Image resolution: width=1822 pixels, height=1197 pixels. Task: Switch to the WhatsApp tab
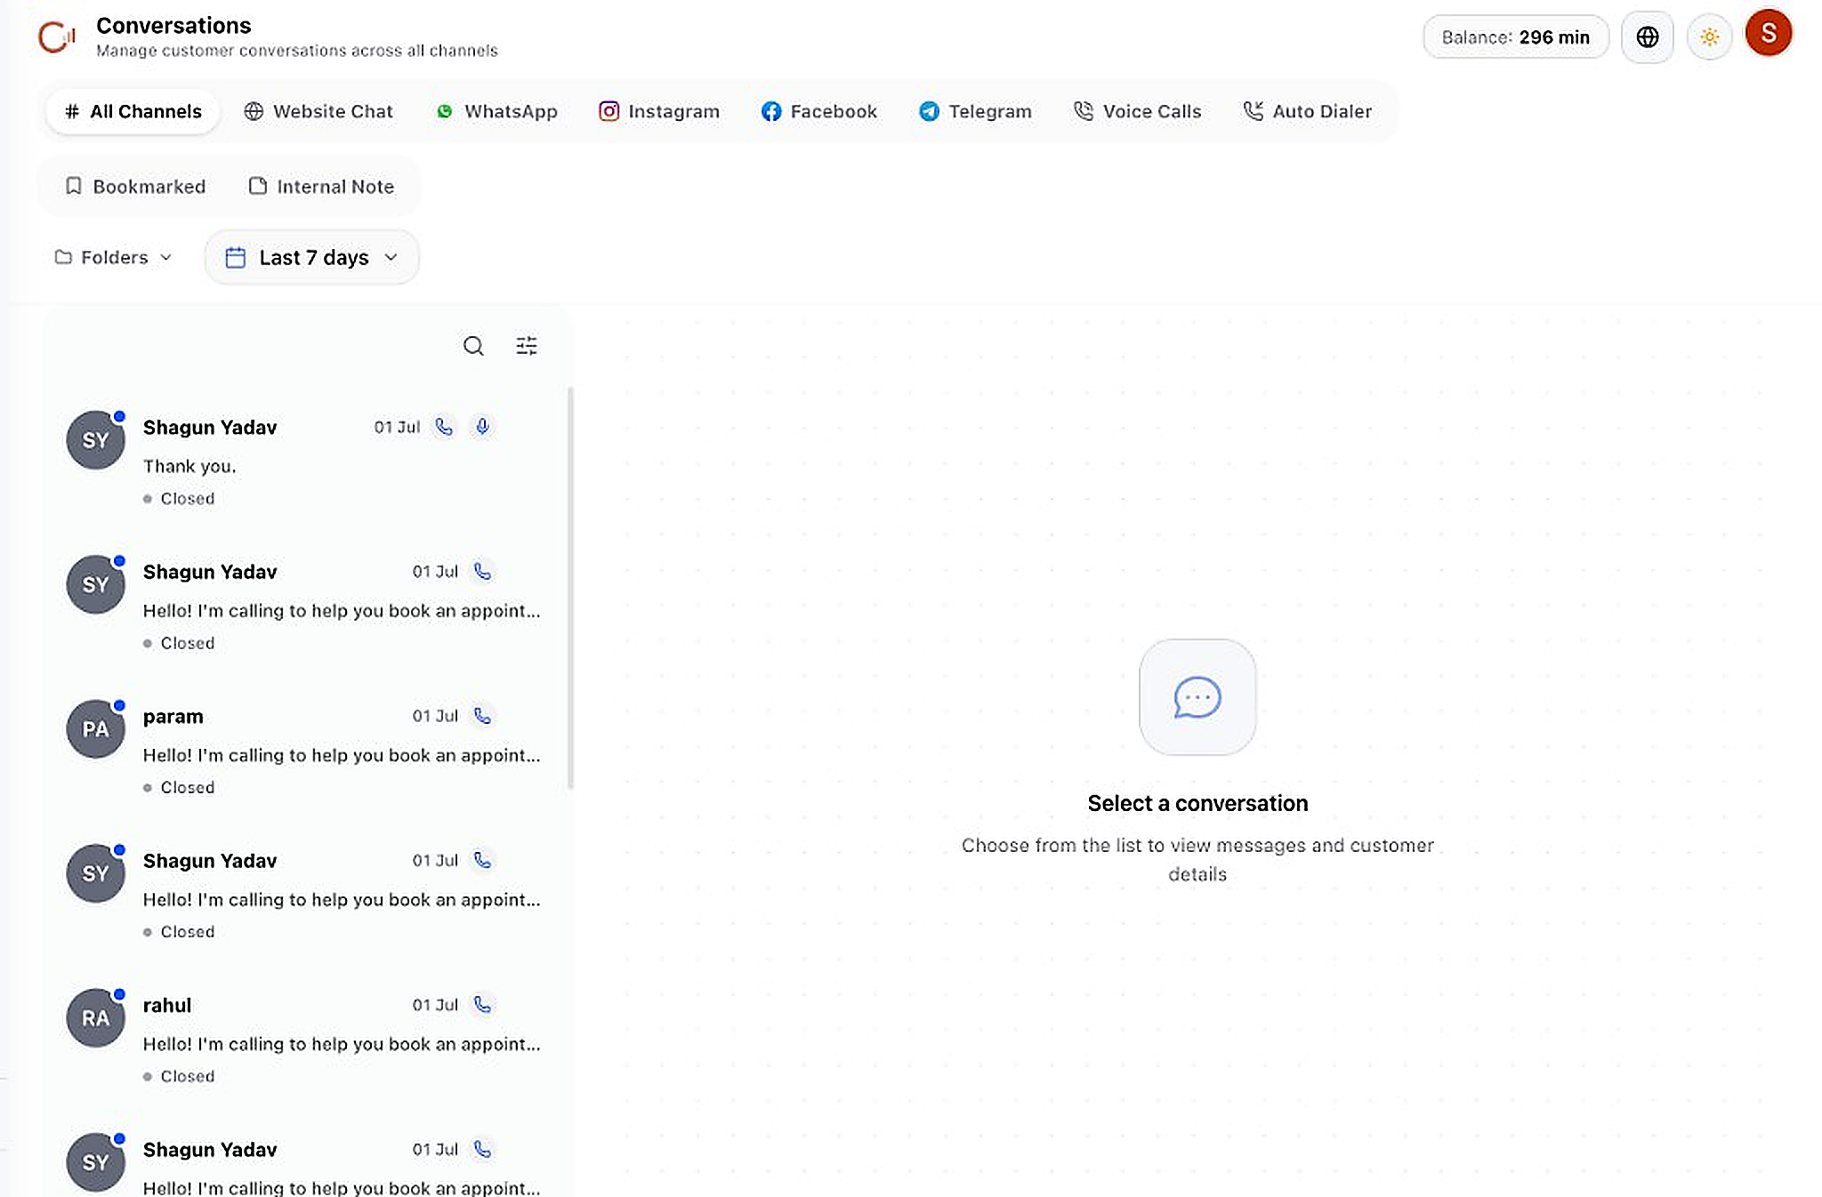pos(496,111)
